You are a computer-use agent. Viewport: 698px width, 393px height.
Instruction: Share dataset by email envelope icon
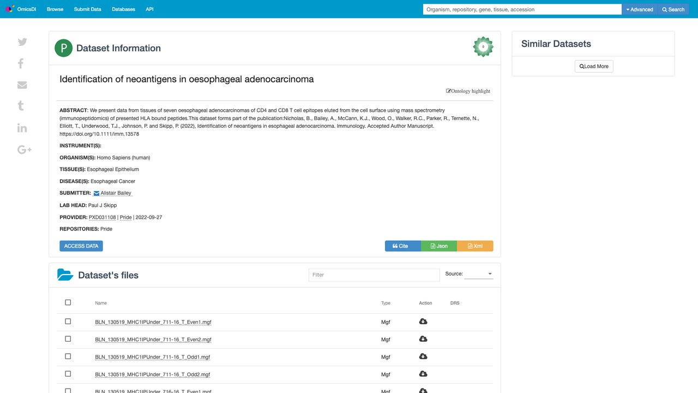(22, 85)
